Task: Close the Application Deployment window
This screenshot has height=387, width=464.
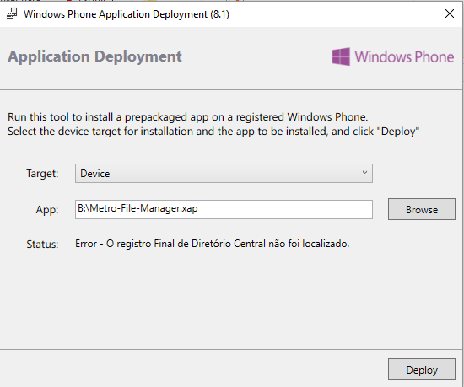Action: click(450, 13)
